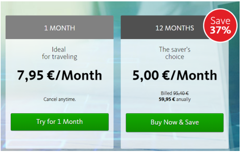Select the 1 MONTH plan header

[x=60, y=27]
